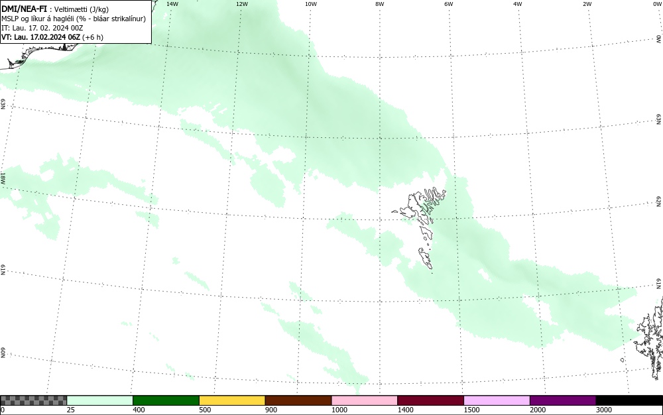663x415 pixels.
Task: Click the legend value '2000'
Action: 538,410
